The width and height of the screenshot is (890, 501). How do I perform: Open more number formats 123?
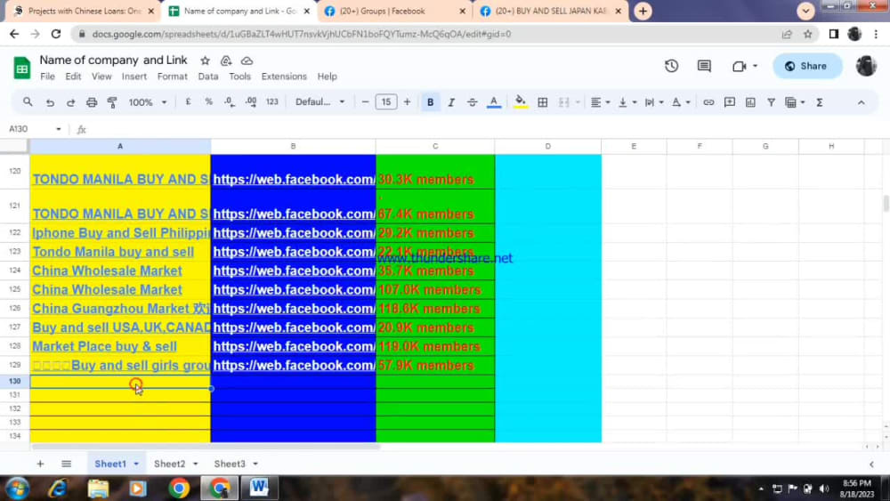[271, 102]
